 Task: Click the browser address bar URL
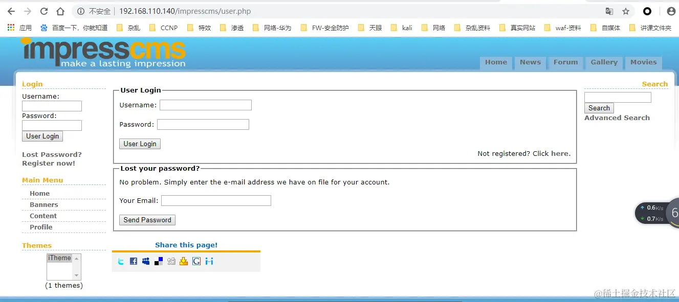pos(185,11)
